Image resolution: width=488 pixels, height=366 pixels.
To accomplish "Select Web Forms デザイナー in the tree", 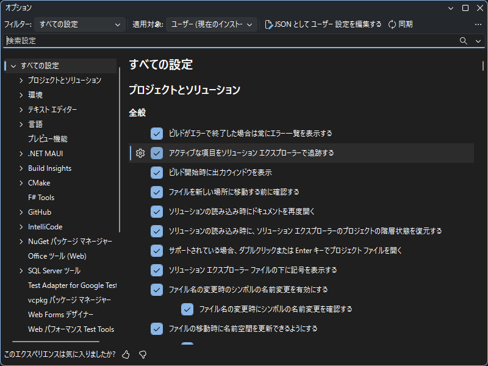I will (x=60, y=315).
